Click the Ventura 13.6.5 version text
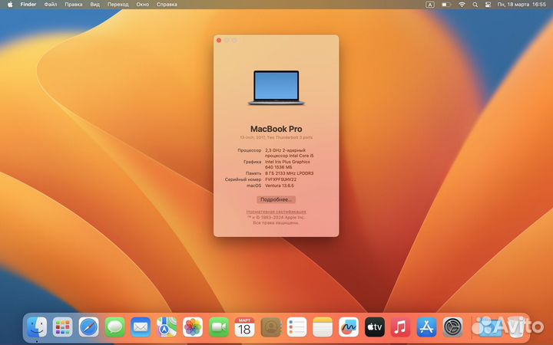 280,186
